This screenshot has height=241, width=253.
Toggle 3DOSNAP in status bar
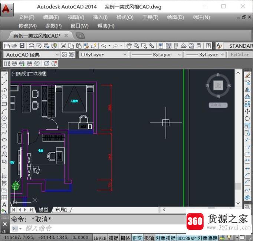click(187, 238)
